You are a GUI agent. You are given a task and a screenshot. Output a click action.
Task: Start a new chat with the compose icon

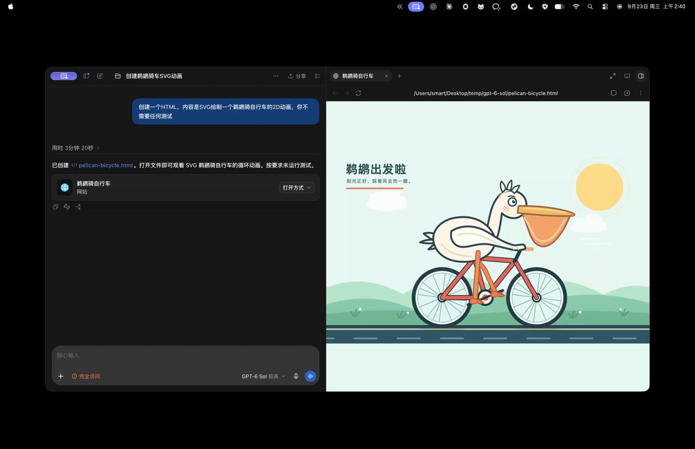pyautogui.click(x=100, y=76)
